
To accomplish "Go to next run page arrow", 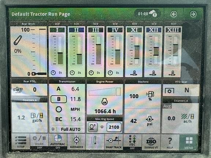I will coord(193,14).
